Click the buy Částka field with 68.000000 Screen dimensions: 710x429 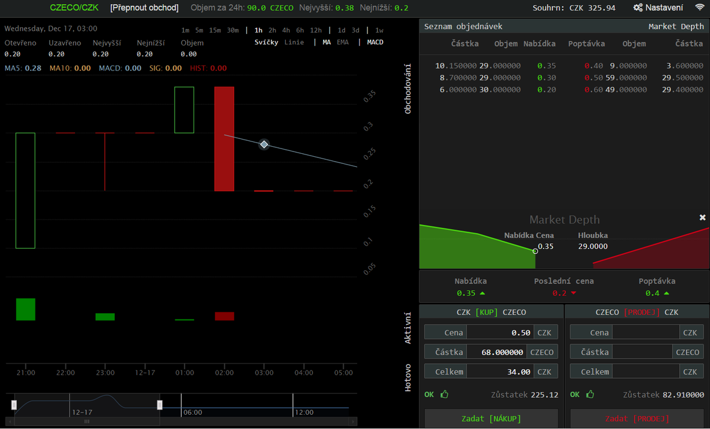[497, 352]
